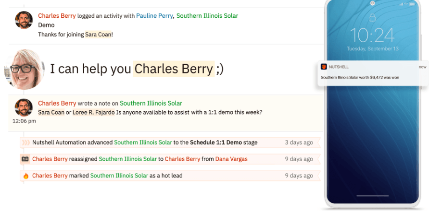Click Charles Berry's avatar on the demo activity
Viewport: 429px width, 212px height.
pos(24,20)
